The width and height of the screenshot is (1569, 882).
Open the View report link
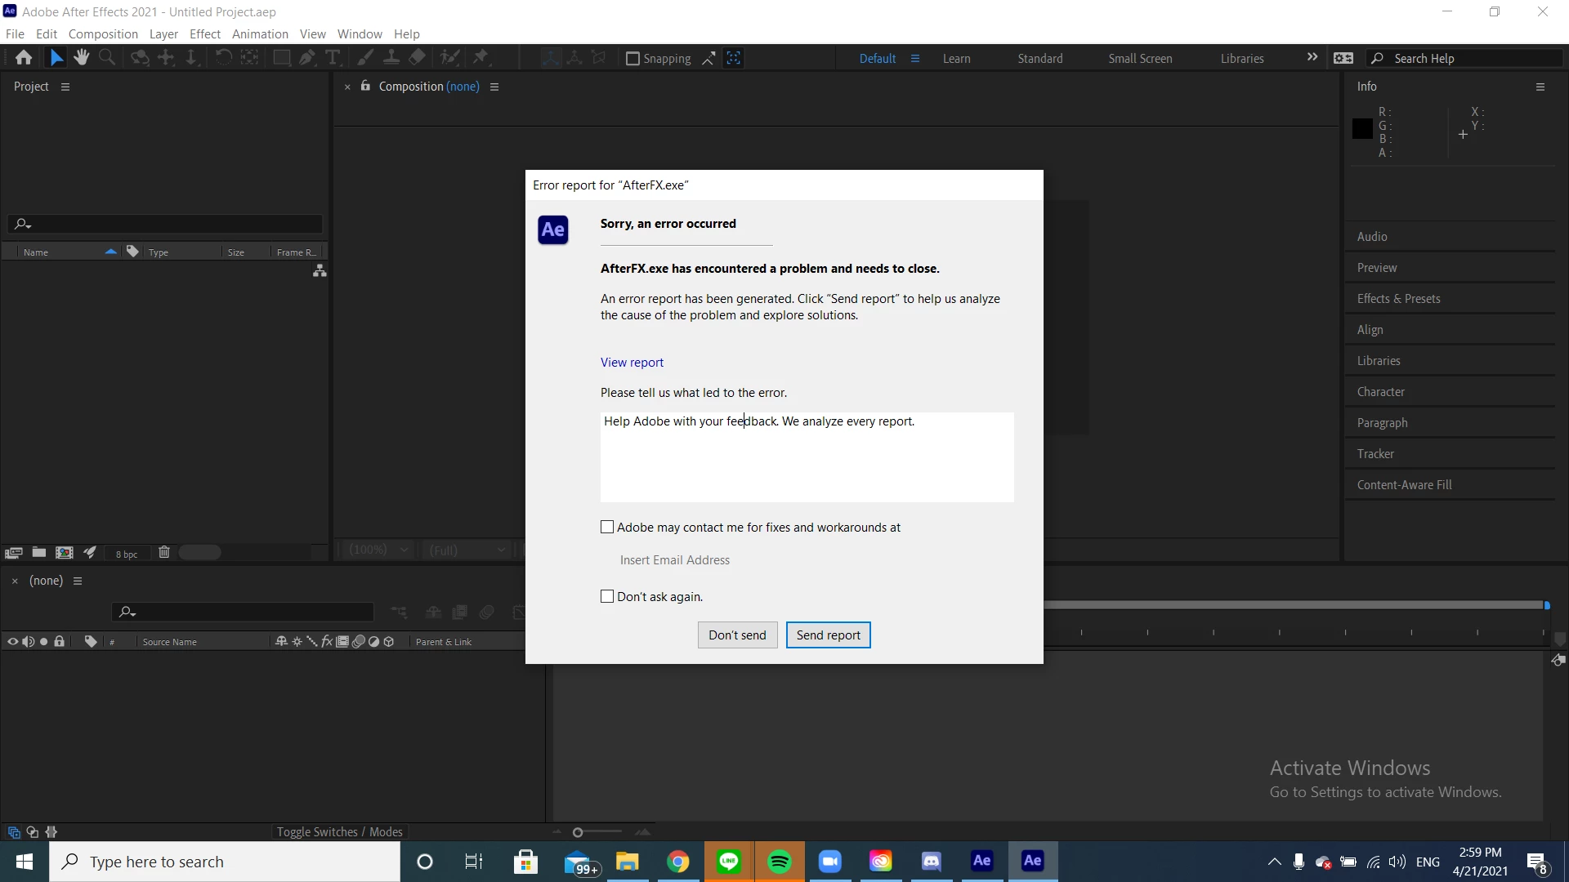point(632,363)
